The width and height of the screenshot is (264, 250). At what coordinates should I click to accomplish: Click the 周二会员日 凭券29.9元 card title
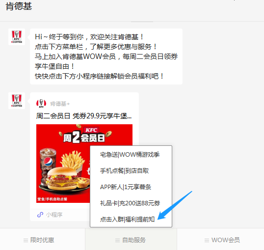84,116
